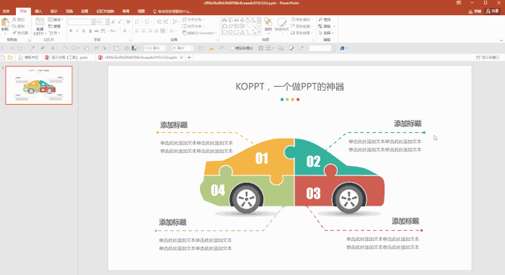Image resolution: width=505 pixels, height=275 pixels.
Task: Open Align Text (对齐文本) dropdown
Action: coord(193,26)
